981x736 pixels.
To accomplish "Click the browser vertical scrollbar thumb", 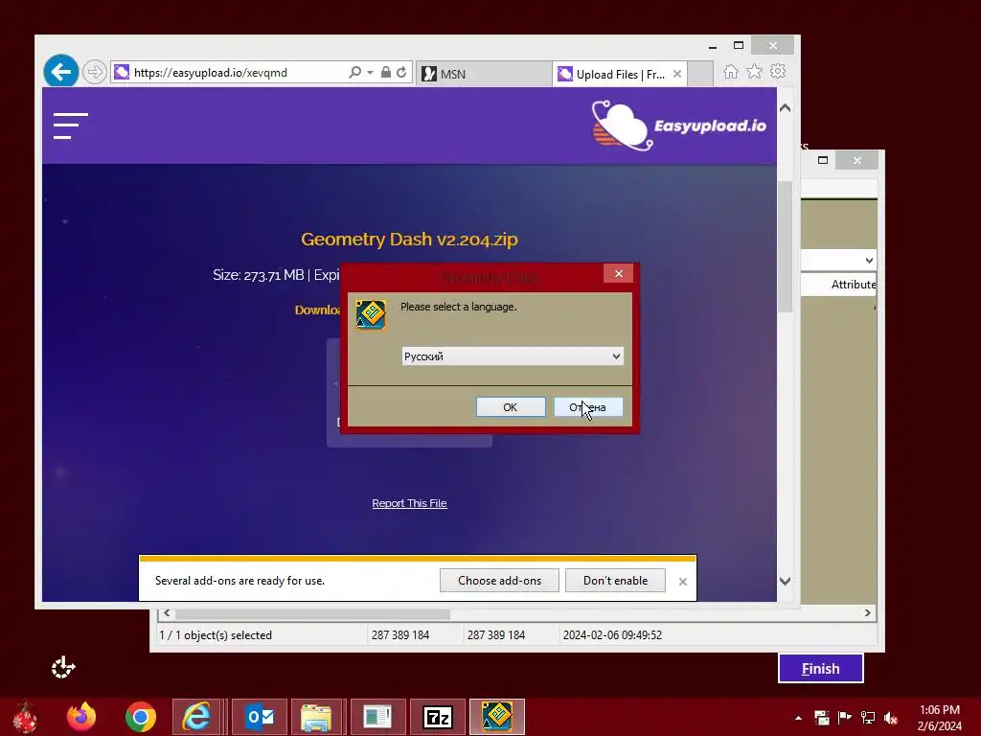I will click(x=786, y=247).
